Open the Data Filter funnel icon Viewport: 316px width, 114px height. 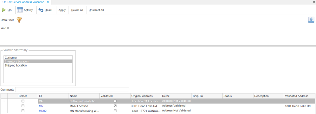(19, 20)
